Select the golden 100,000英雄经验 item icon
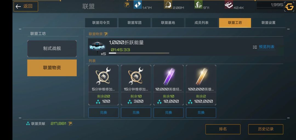Image resolution: width=296 pixels, height=140 pixels. [201, 76]
